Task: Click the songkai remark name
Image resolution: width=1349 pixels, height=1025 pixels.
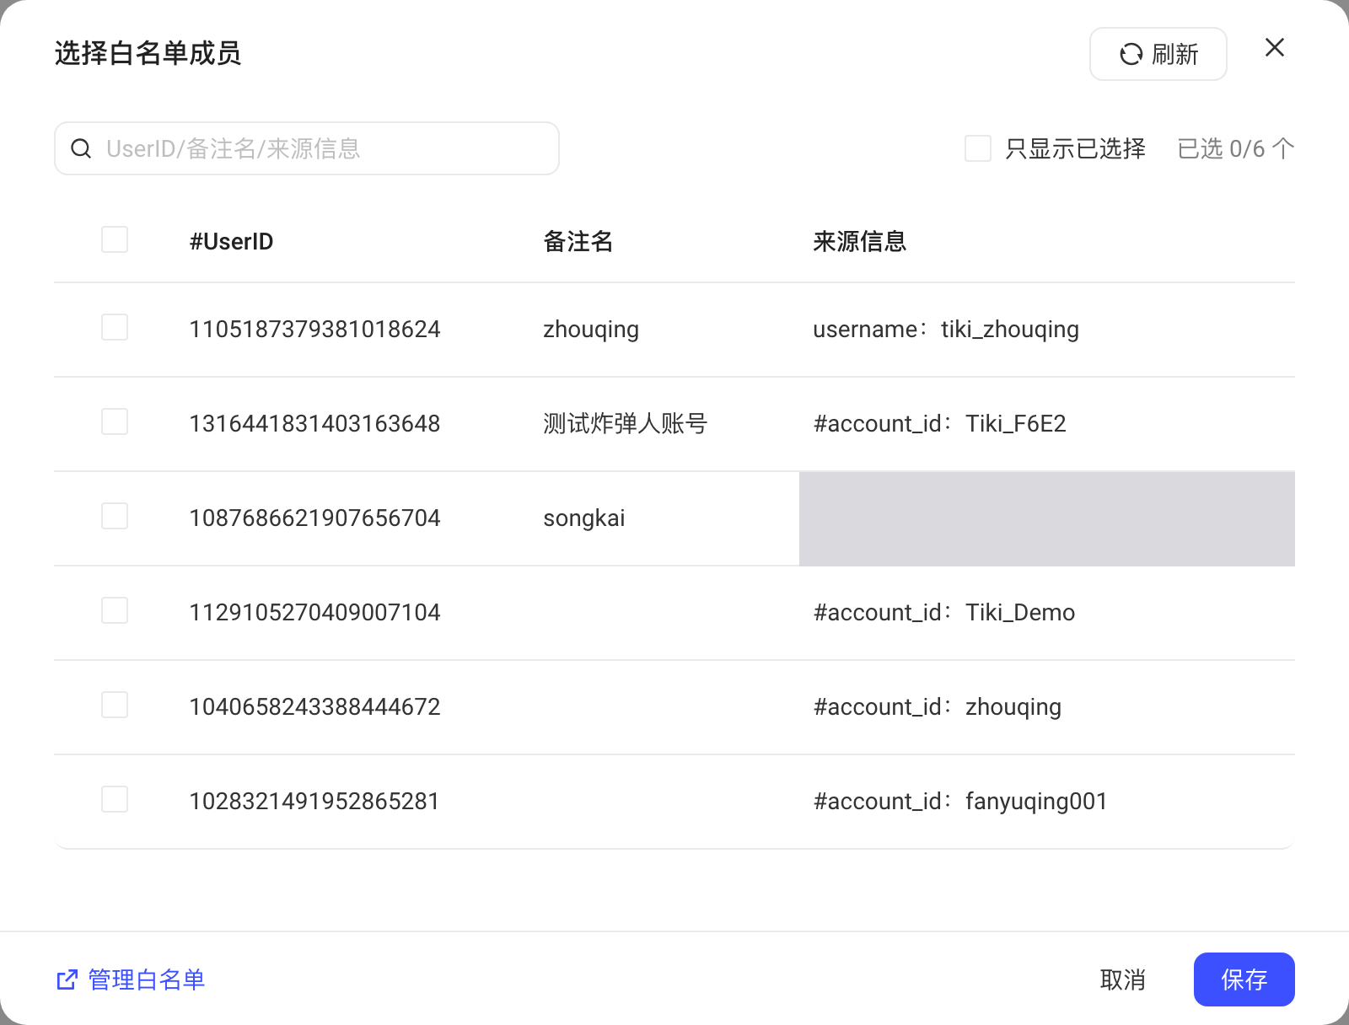Action: [584, 518]
